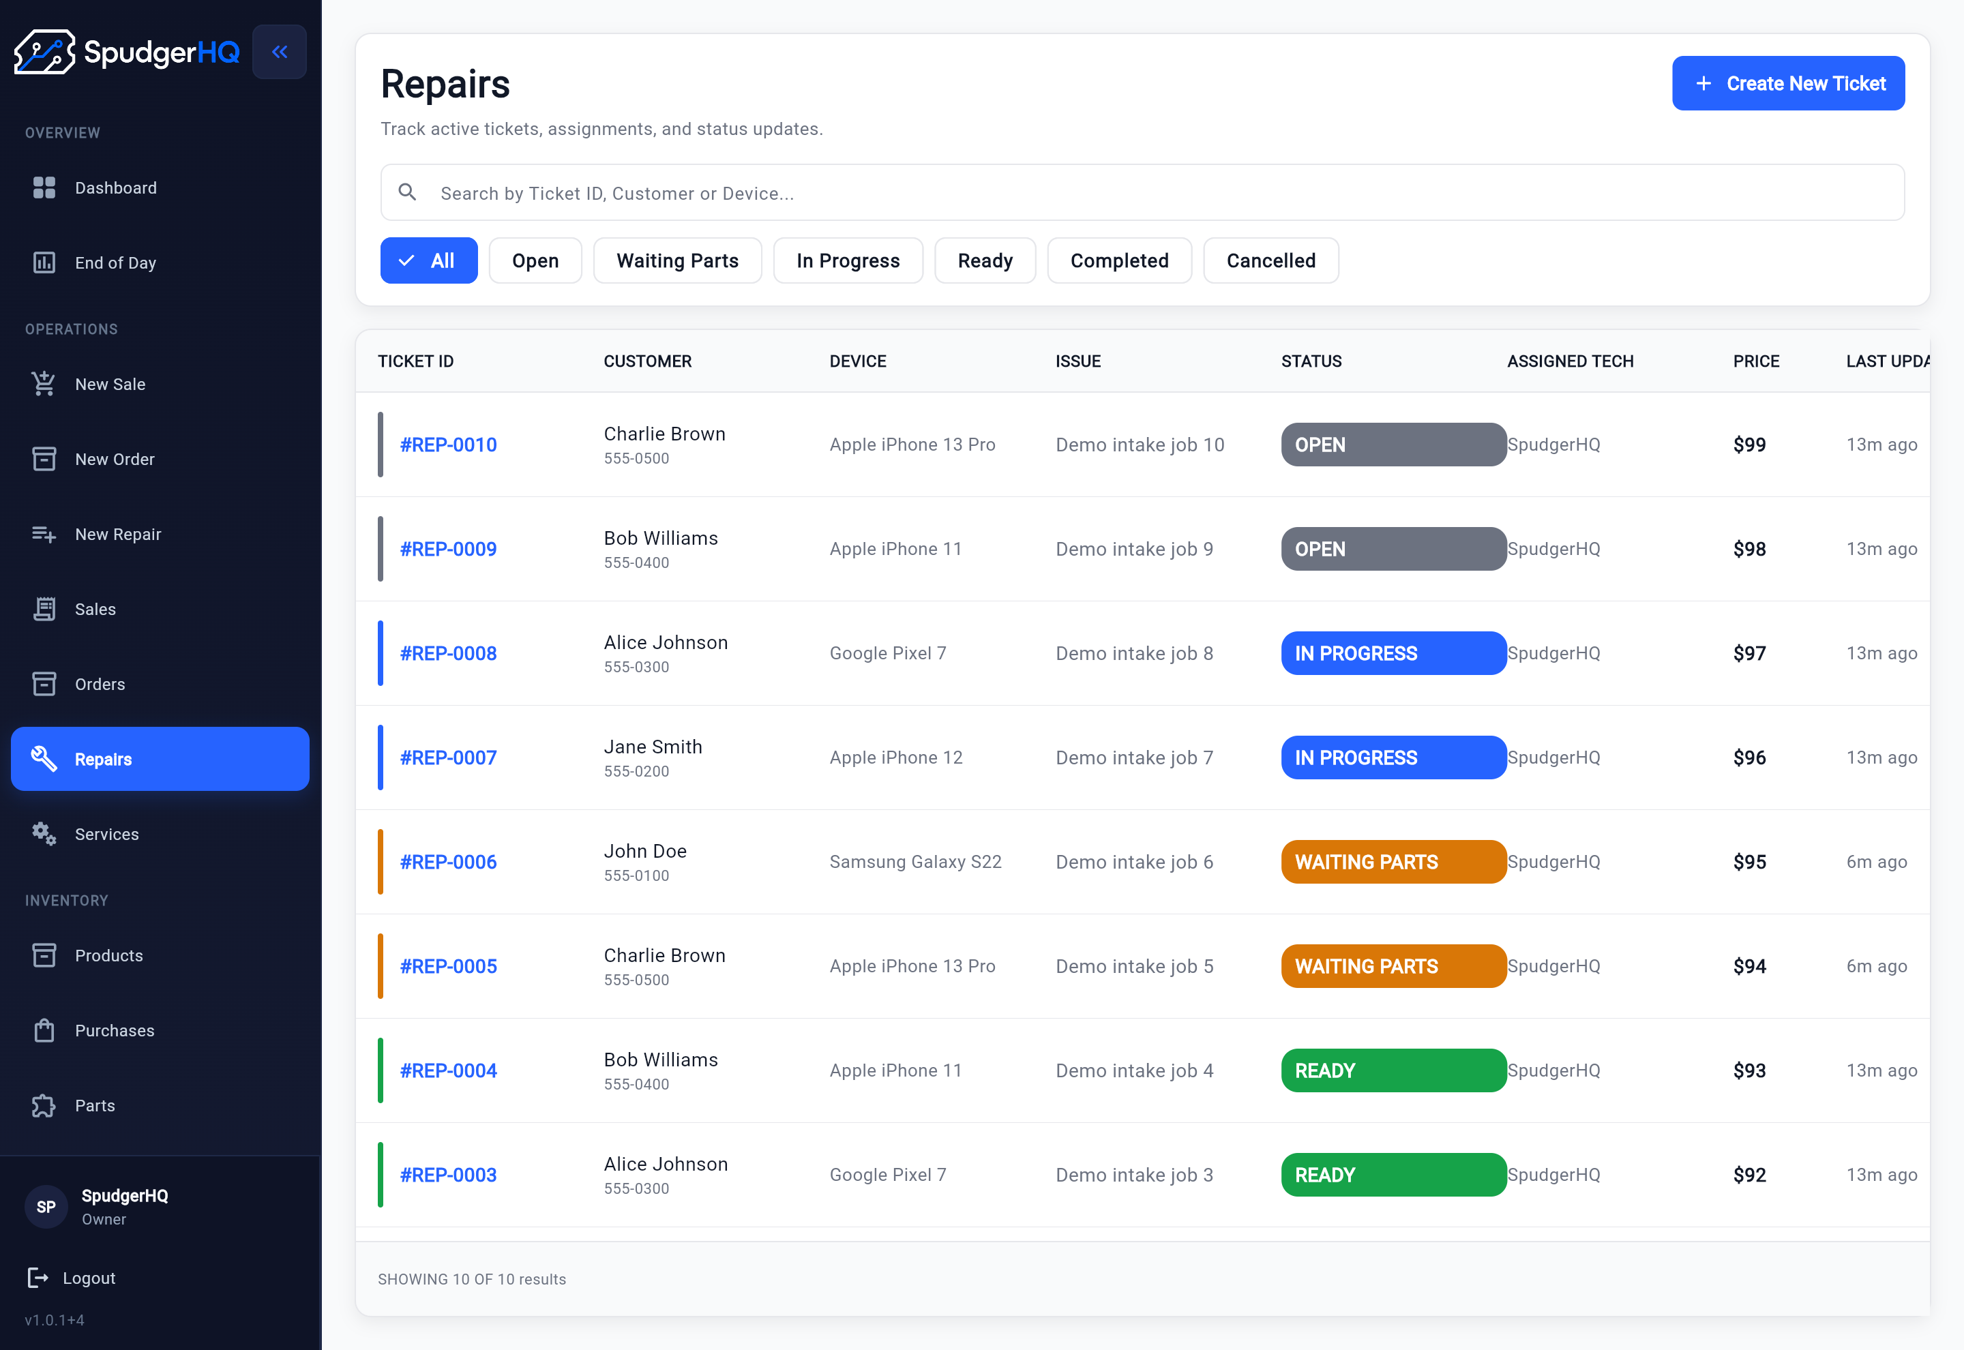1964x1350 pixels.
Task: Click the $99 price cell
Action: (1749, 445)
